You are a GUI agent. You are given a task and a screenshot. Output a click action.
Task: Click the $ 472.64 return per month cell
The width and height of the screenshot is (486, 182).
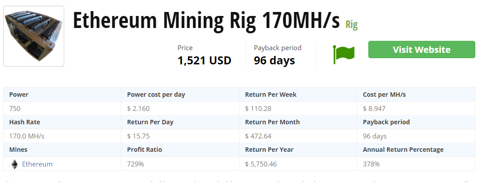pos(298,136)
